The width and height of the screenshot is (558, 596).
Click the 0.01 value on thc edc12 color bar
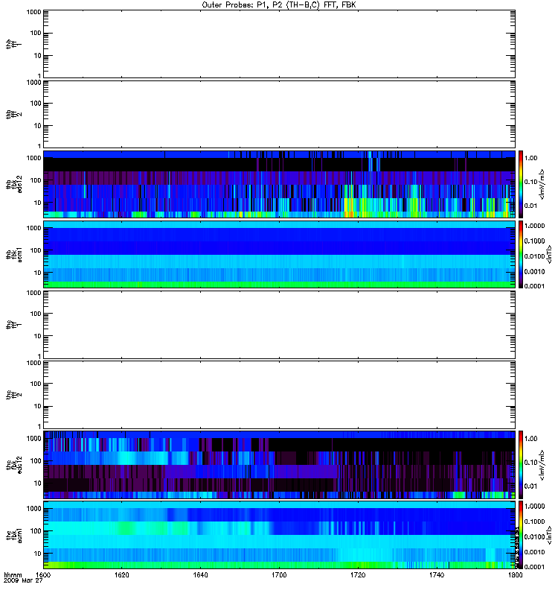530,486
